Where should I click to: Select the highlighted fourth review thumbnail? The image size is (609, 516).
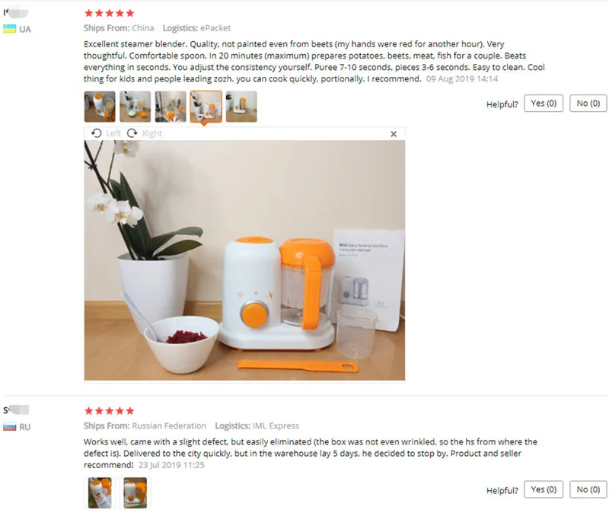pyautogui.click(x=206, y=107)
